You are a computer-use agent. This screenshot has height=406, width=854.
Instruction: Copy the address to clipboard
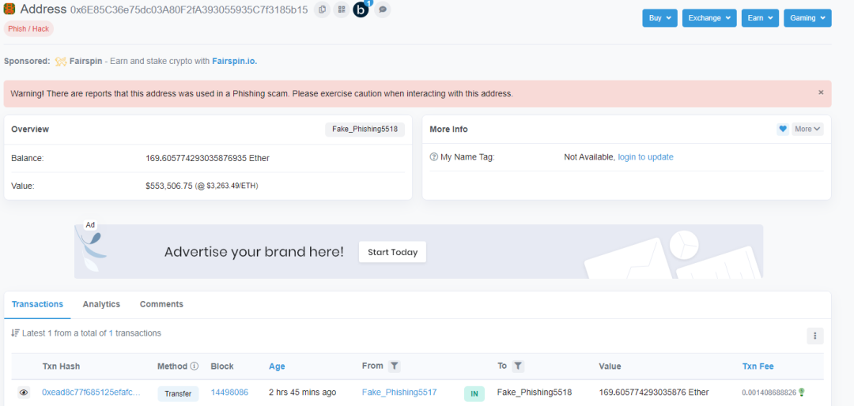(323, 9)
